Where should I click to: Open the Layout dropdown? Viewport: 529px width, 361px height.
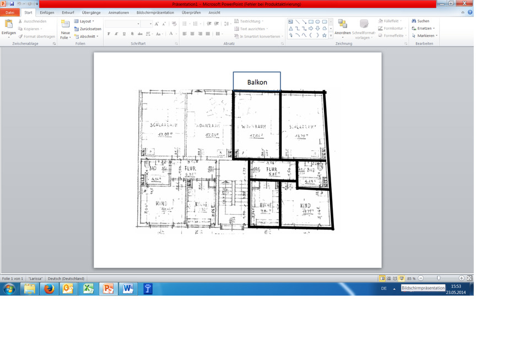(x=85, y=21)
